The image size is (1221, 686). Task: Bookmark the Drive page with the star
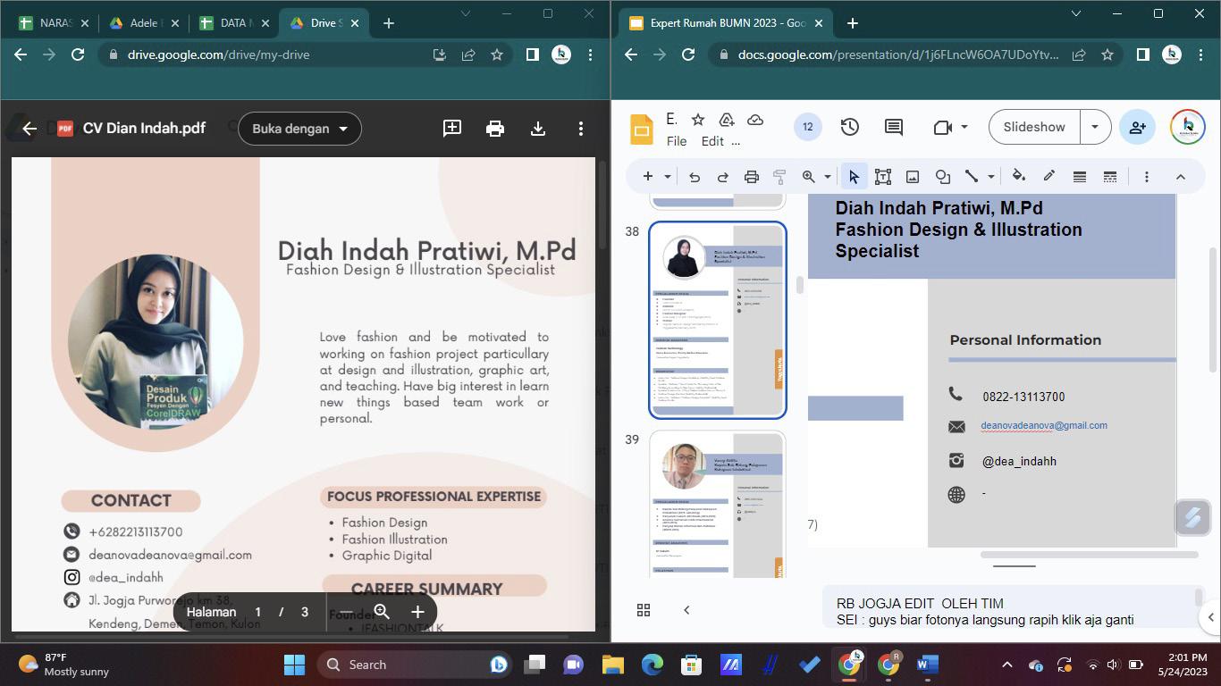coord(497,54)
